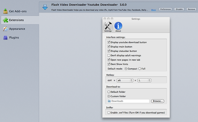Open the alt hotkey modifier dropdown

point(125,80)
